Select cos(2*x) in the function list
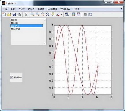The width and height of the screenshot is (125, 111). pyautogui.click(x=27, y=29)
